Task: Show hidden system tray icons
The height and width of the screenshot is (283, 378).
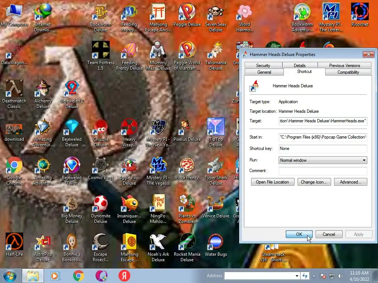Action: click(314, 276)
